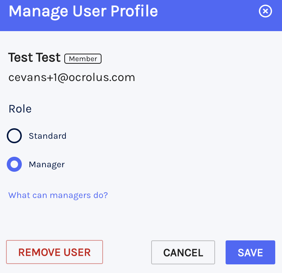Image resolution: width=282 pixels, height=273 pixels.
Task: Click the cevans+1@ocrolus.com email address
Action: tap(72, 78)
